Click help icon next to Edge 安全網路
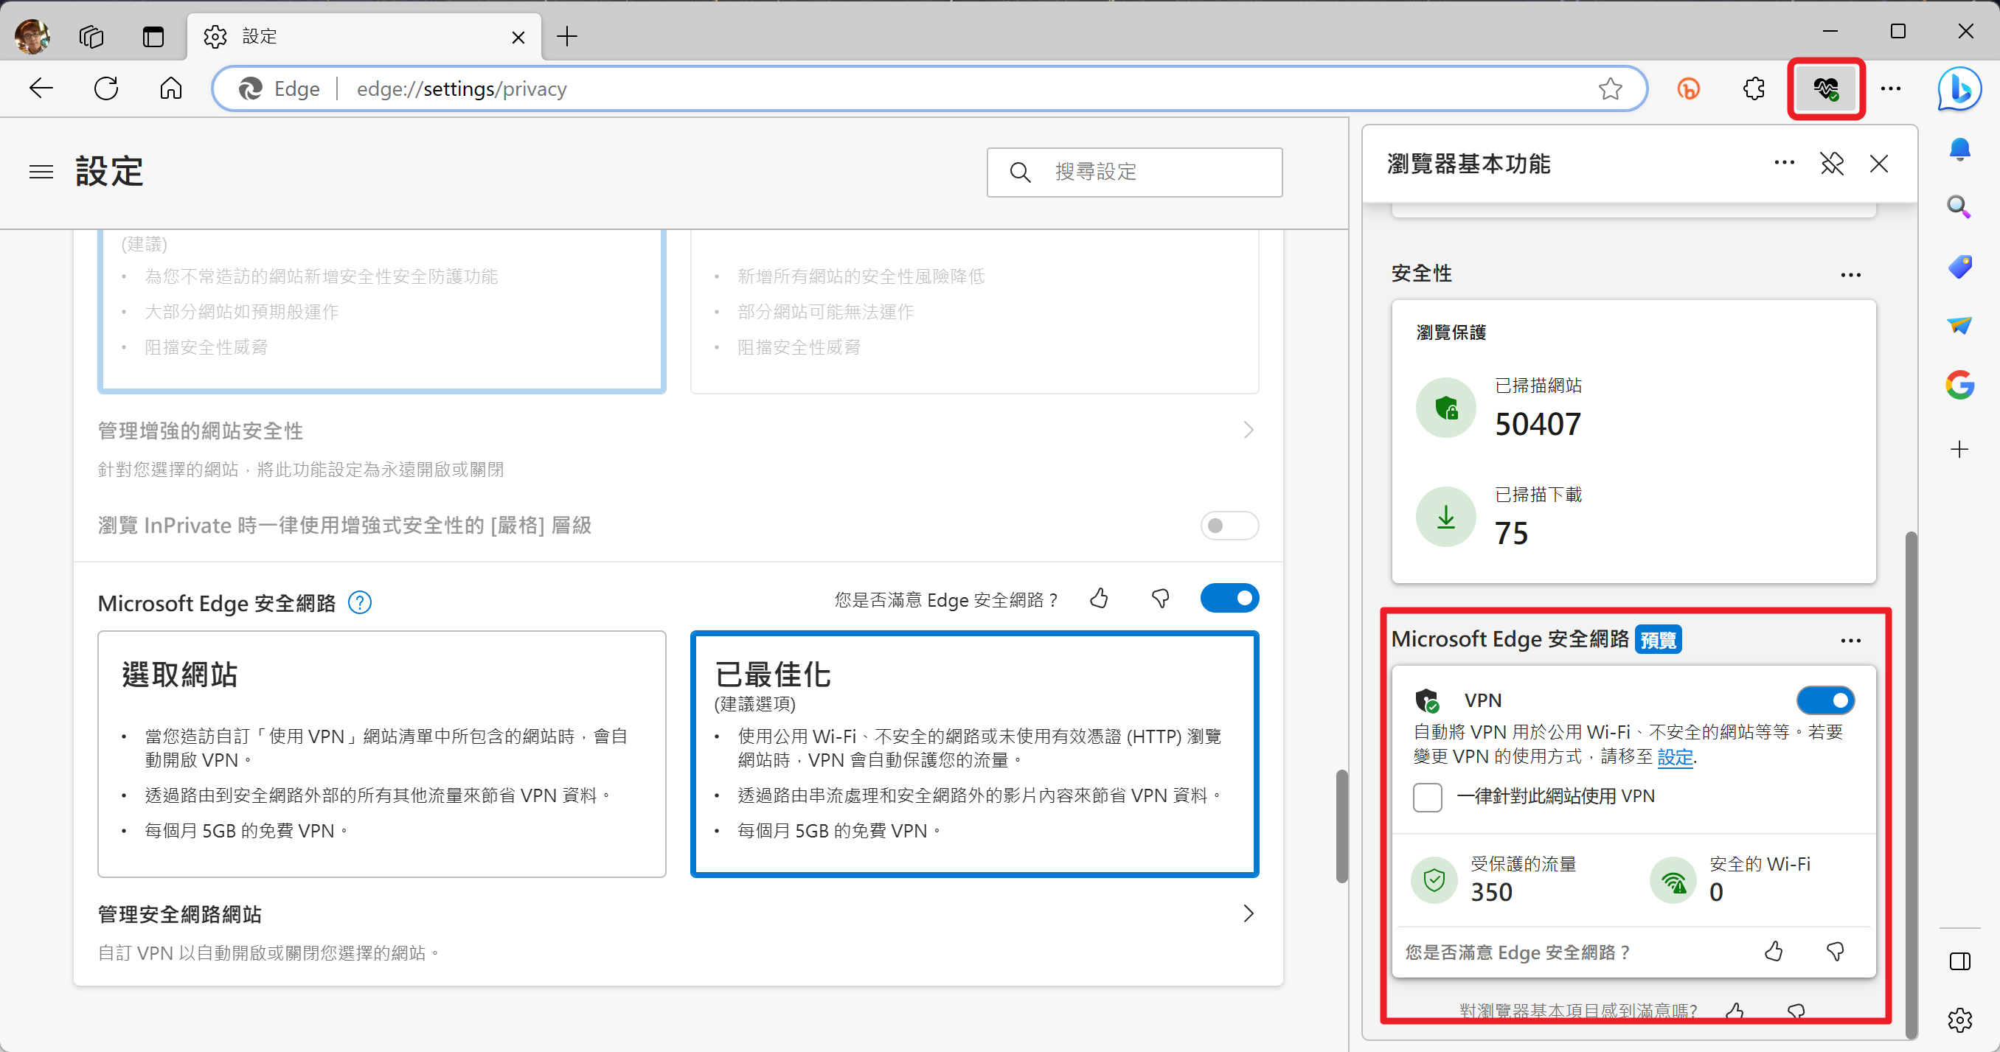 point(359,602)
